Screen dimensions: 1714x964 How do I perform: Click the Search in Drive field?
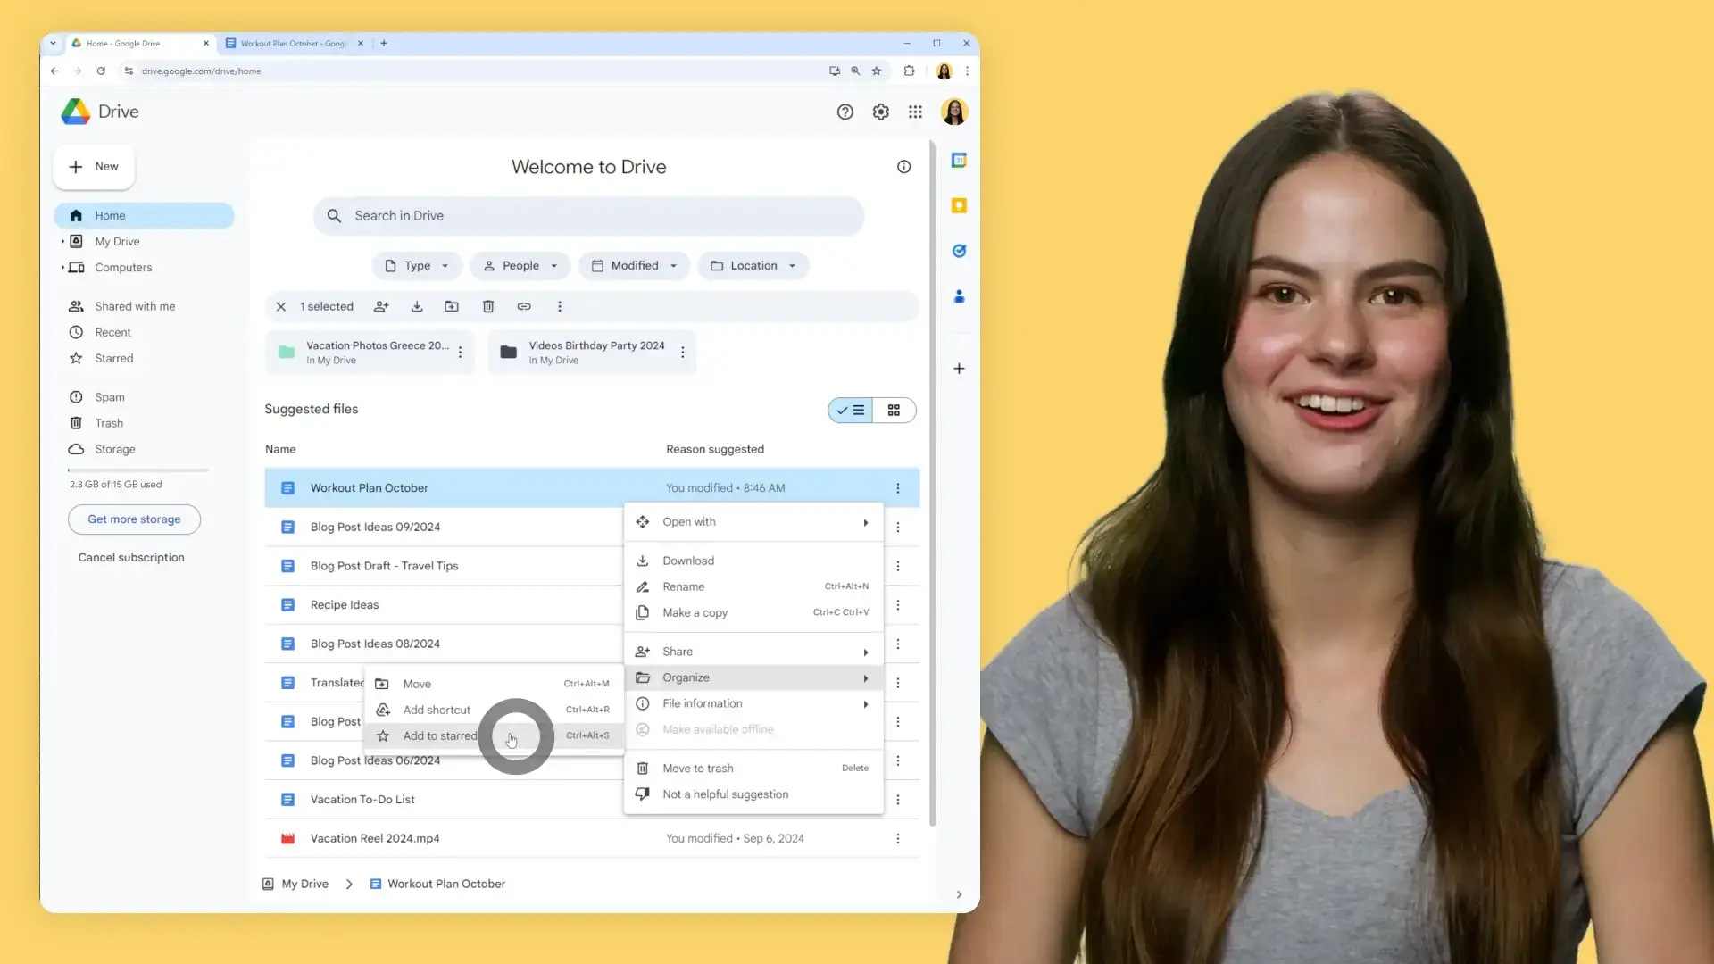click(589, 215)
